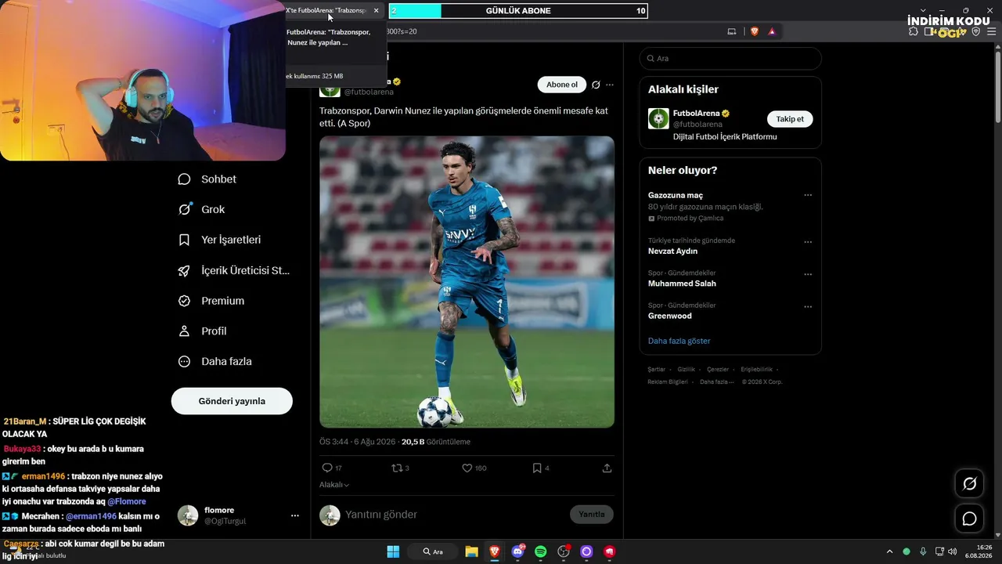Viewport: 1002px width, 564px height.
Task: Open the floating messages chat button
Action: click(x=969, y=519)
